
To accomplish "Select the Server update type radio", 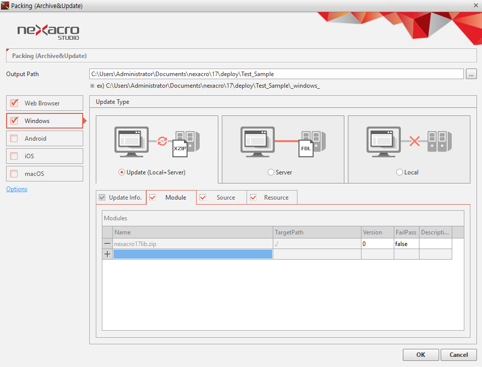I will 271,172.
